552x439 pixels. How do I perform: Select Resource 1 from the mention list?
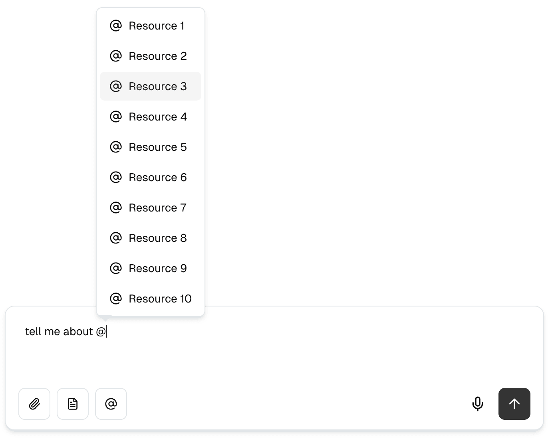click(x=151, y=26)
